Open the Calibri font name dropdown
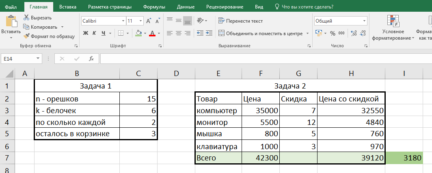The width and height of the screenshot is (432, 173). click(122, 21)
